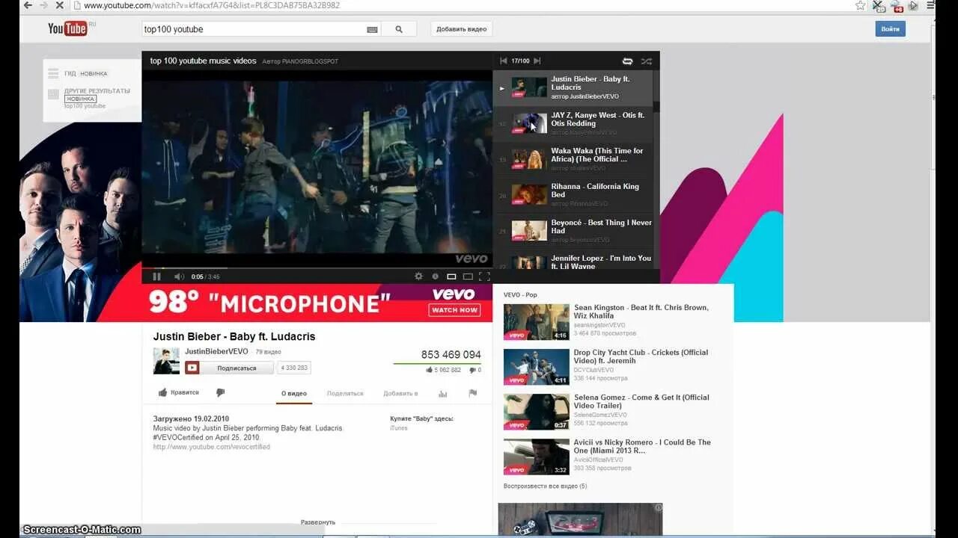958x538 pixels.
Task: Mute the video using the speaker icon
Action: pyautogui.click(x=179, y=276)
